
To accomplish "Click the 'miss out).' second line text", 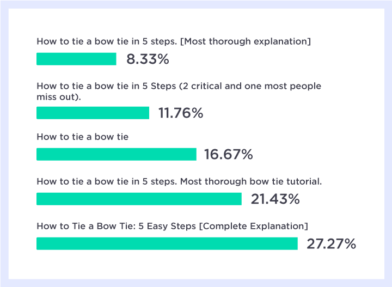I will (x=59, y=97).
